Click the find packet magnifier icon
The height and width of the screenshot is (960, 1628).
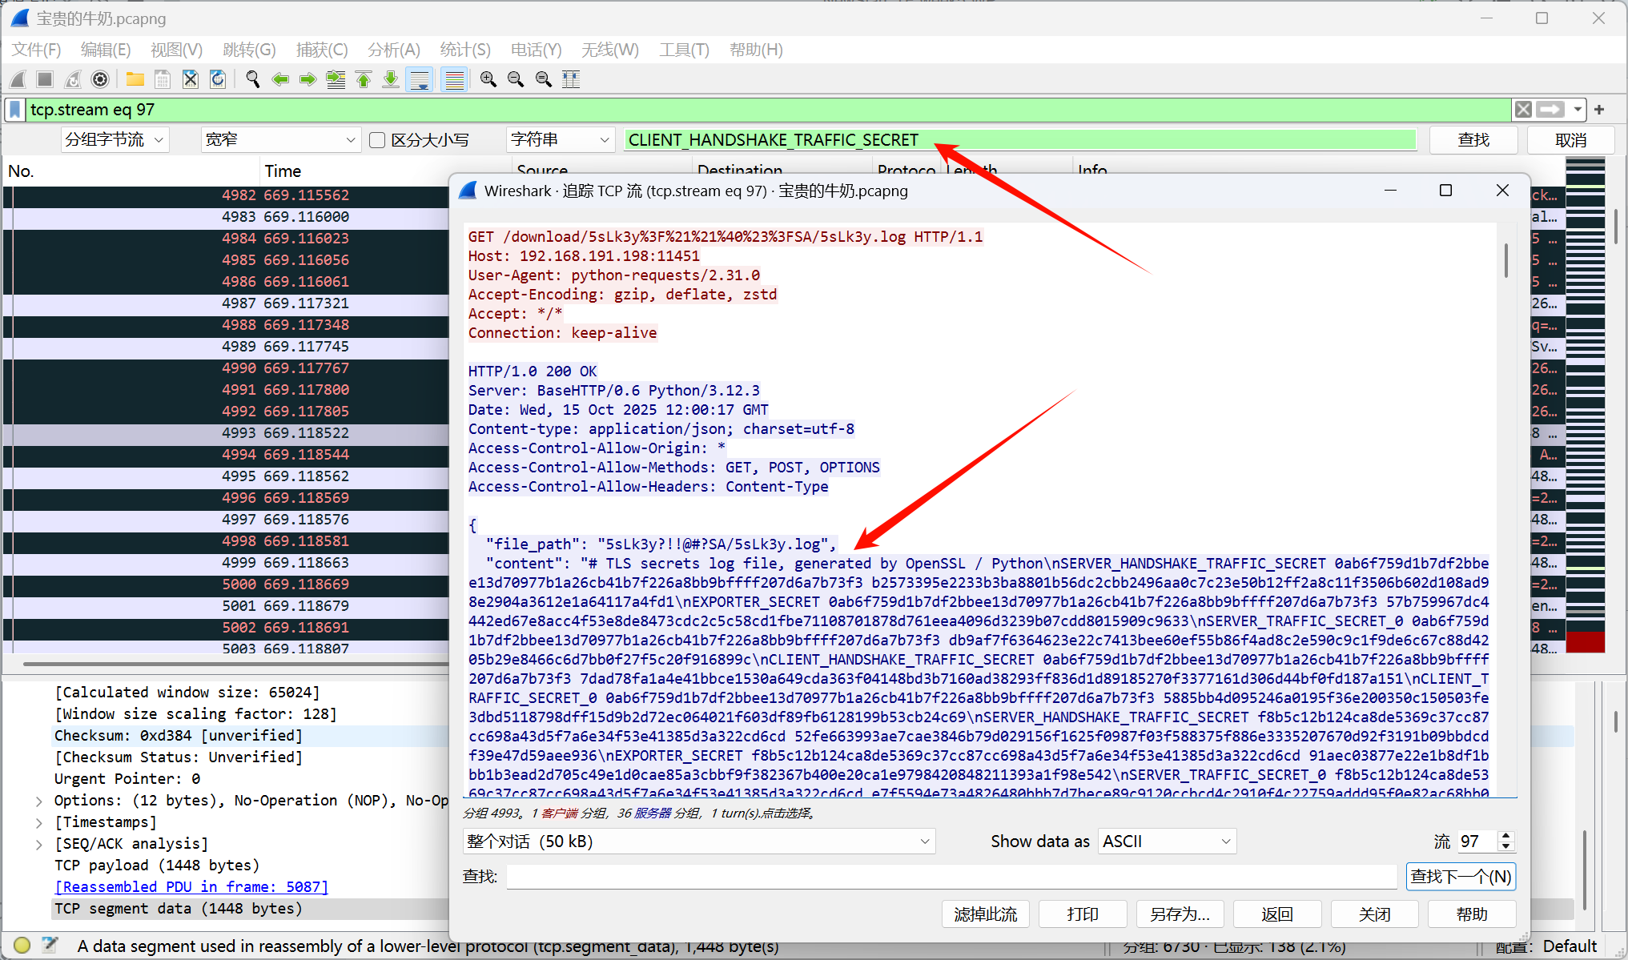pyautogui.click(x=252, y=79)
